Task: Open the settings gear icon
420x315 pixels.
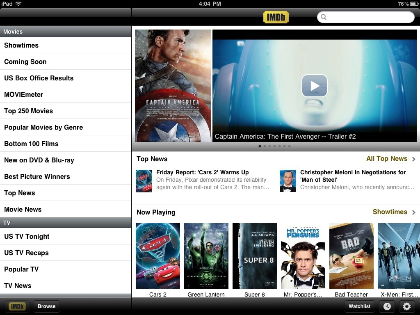Action: click(x=406, y=306)
